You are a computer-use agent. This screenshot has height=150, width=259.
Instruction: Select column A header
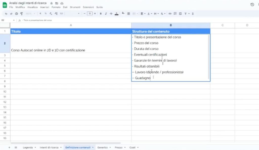click(x=71, y=25)
